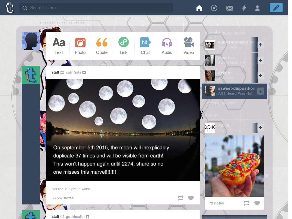This screenshot has height=219, width=292.
Task: Create a new Chat post
Action: coord(145,46)
